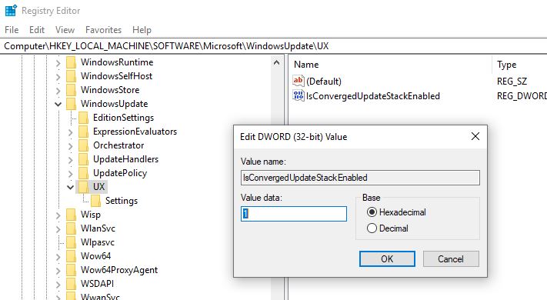Select the Orchestrator key label
This screenshot has height=300, width=547.
point(118,145)
